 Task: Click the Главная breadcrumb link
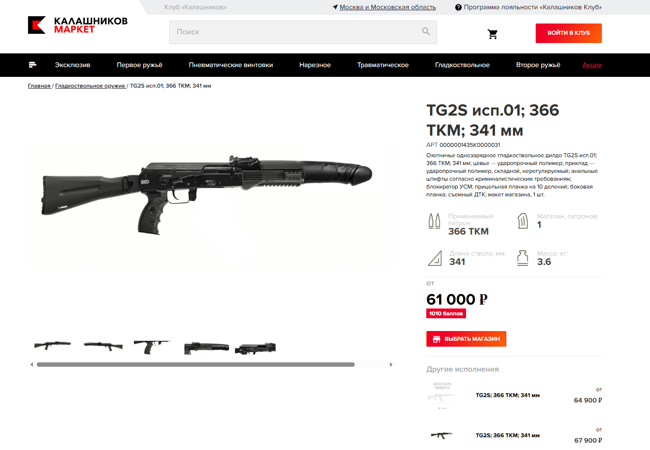click(x=39, y=86)
